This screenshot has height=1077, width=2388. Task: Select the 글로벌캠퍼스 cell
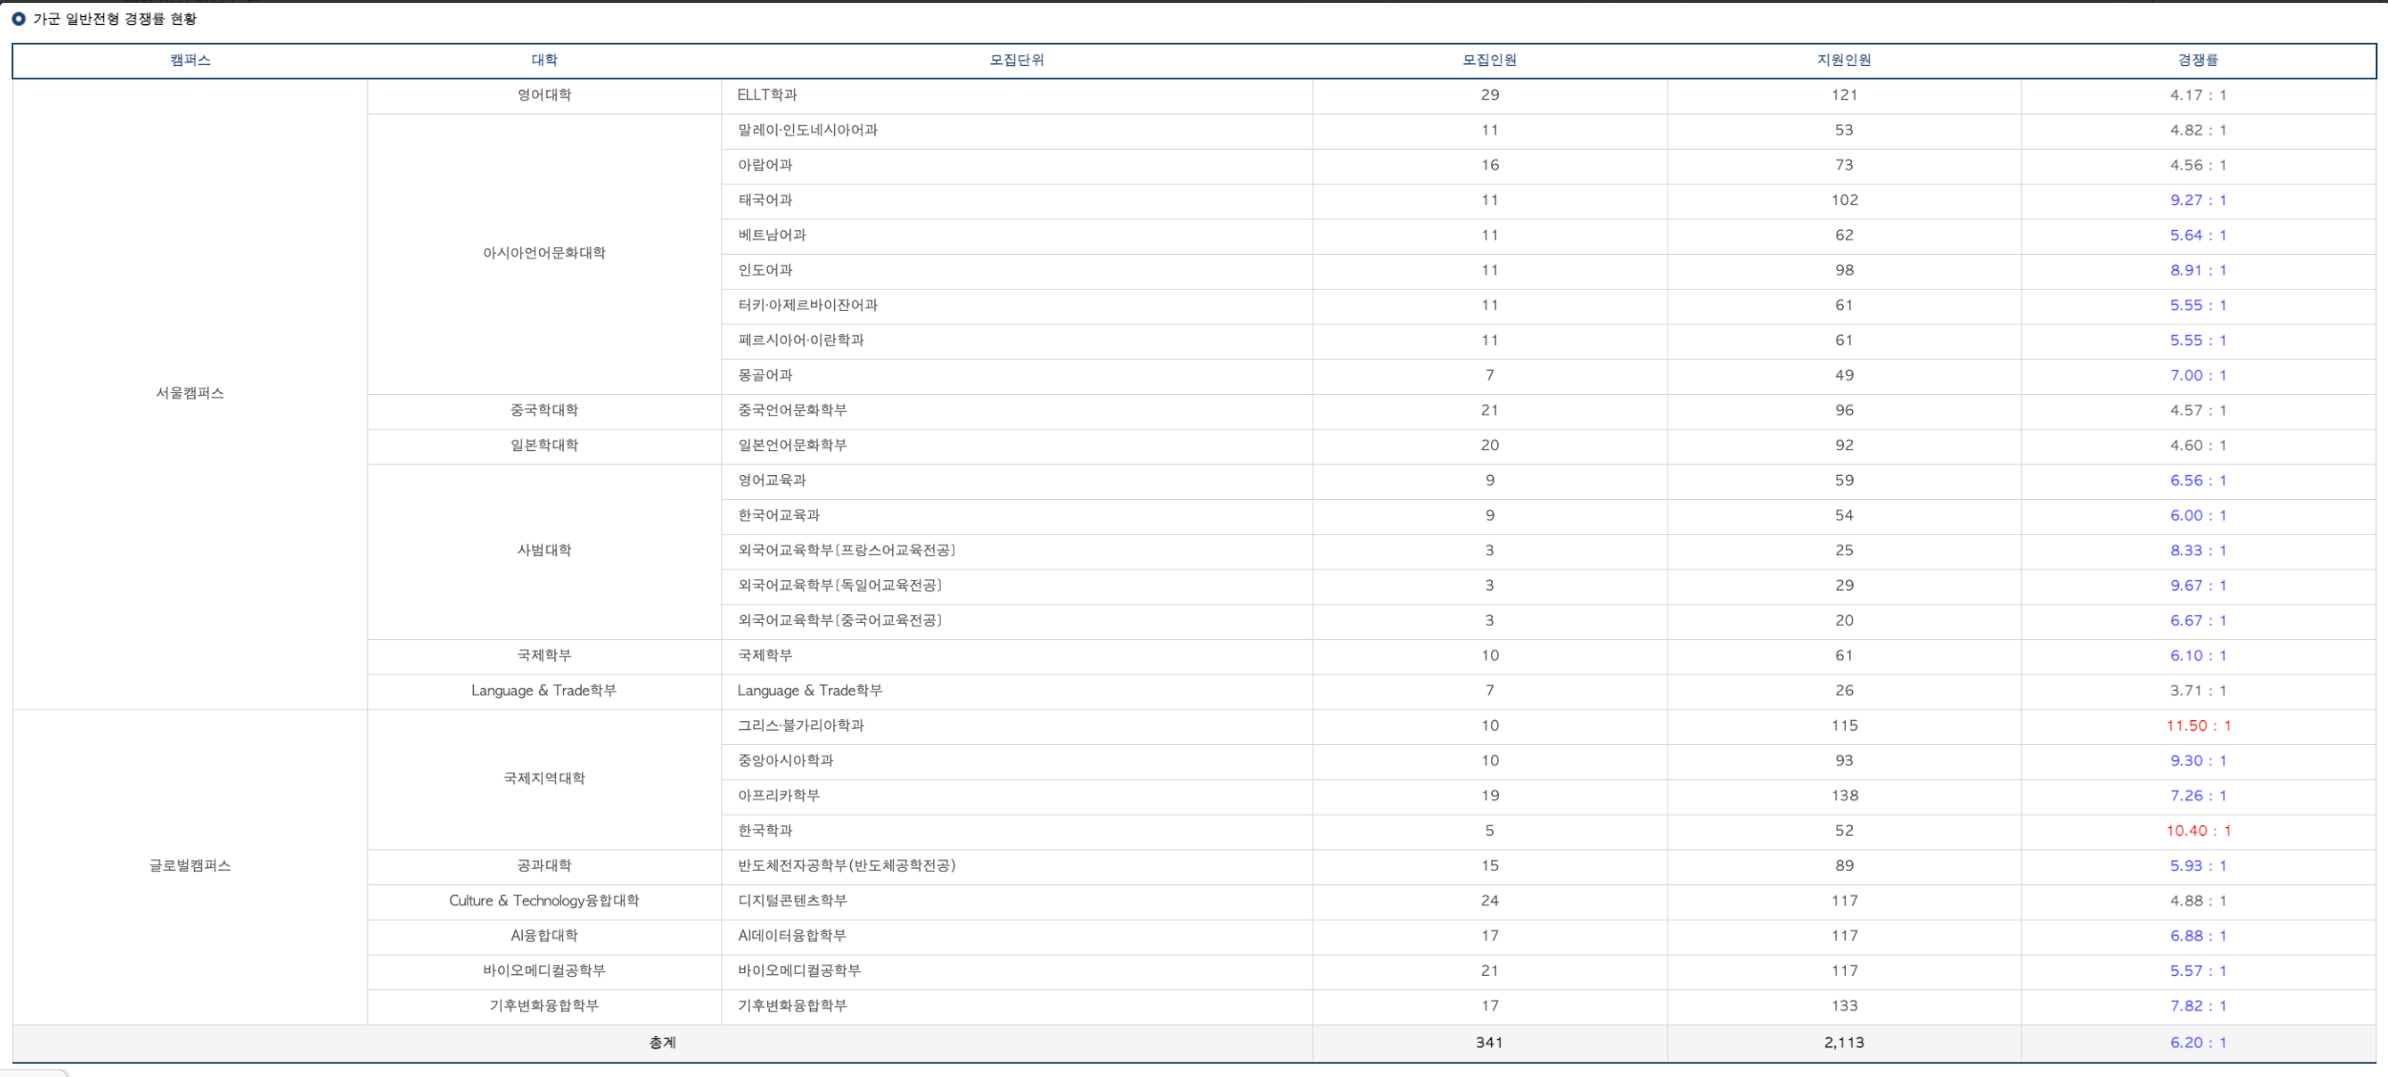[x=190, y=866]
